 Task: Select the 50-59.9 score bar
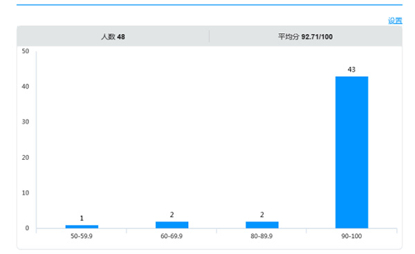(82, 226)
